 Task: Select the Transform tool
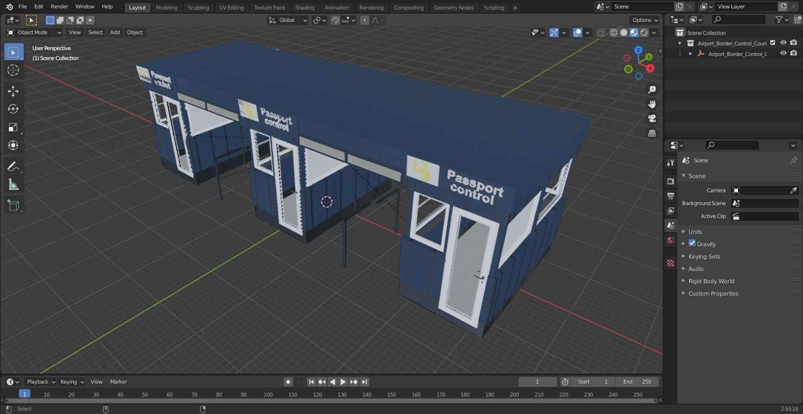click(x=13, y=145)
